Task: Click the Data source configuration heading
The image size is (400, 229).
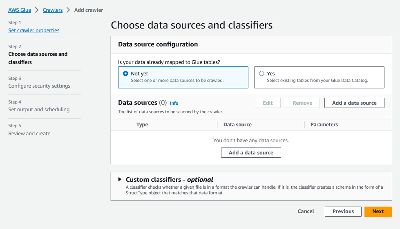Action: (158, 44)
